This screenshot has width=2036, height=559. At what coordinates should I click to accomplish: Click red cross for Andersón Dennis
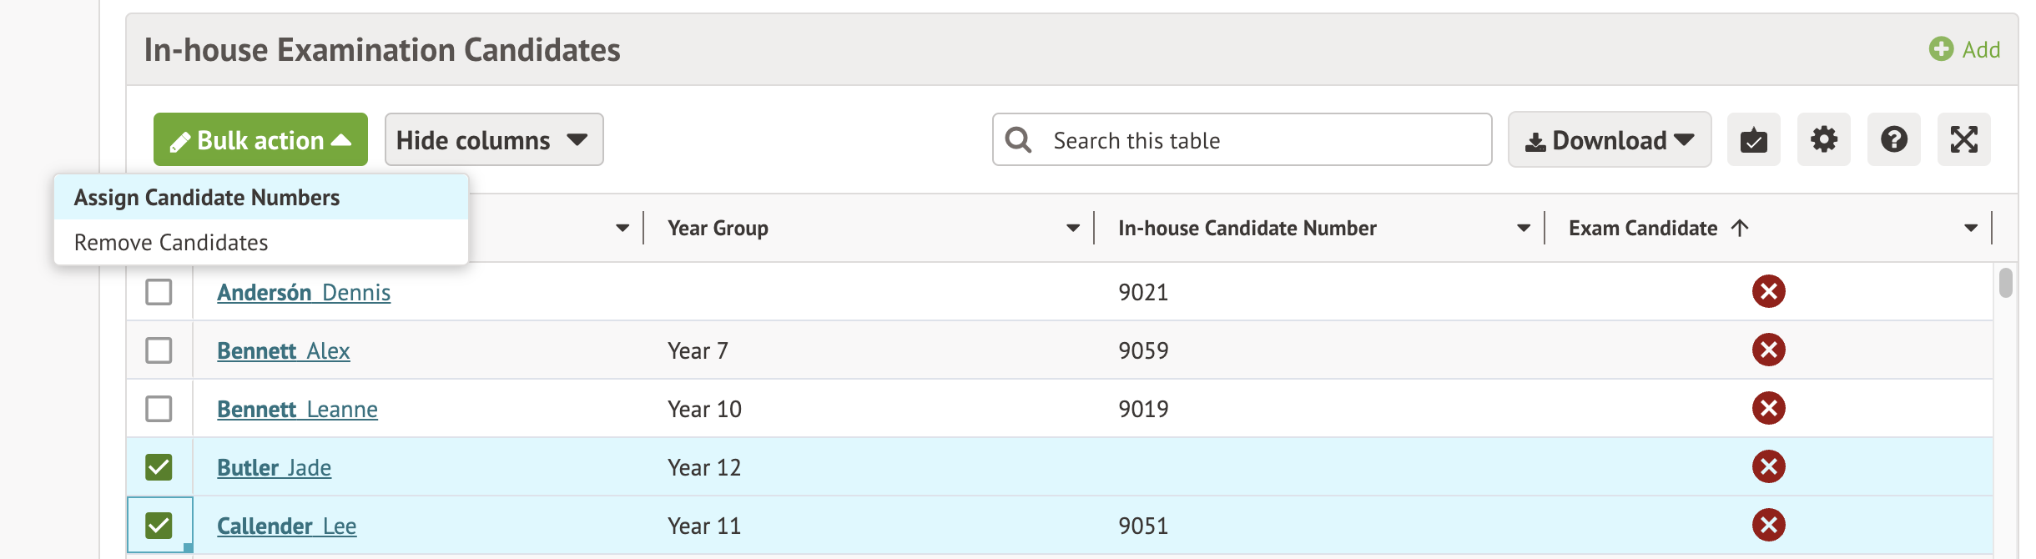point(1768,292)
